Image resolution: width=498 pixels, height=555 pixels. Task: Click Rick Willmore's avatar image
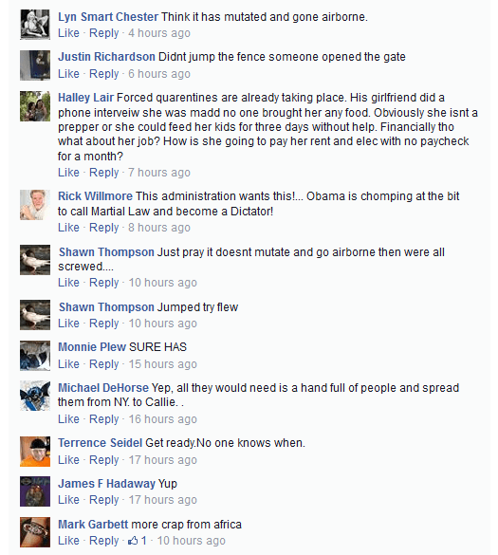coord(35,205)
